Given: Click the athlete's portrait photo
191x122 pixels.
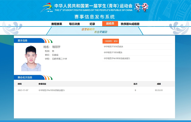Looking at the screenshot, I should [29, 58].
